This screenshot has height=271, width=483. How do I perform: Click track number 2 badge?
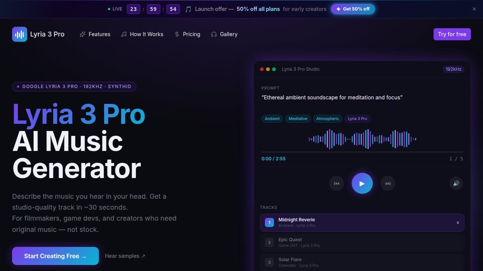269,242
